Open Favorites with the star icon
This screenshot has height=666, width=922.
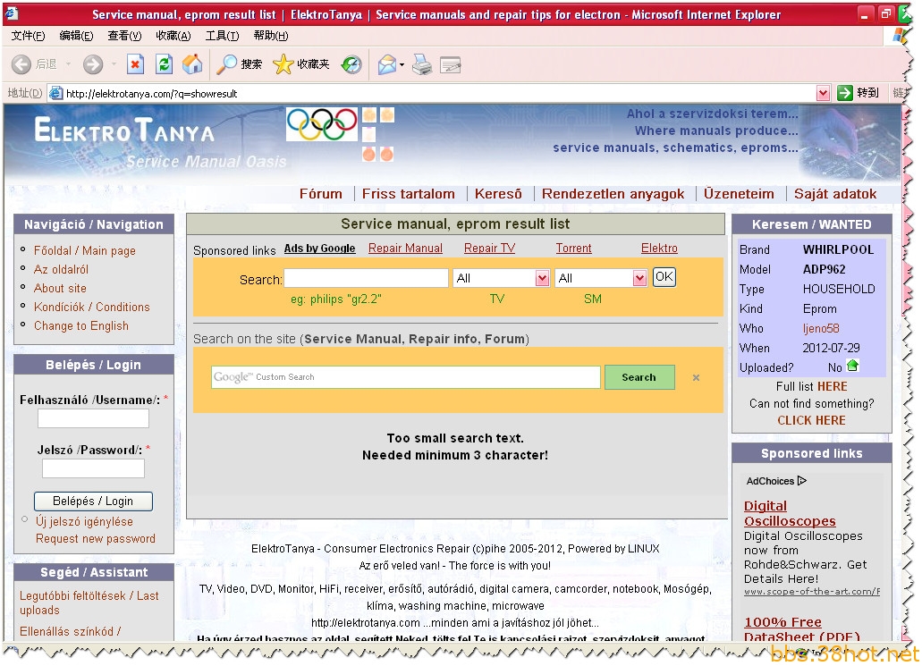(283, 64)
